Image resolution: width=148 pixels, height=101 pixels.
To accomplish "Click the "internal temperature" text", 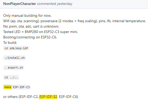I will [129, 21].
